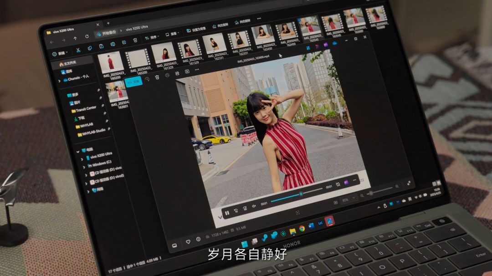Skip forward 30 seconds in video
Image resolution: width=492 pixels, height=276 pixels.
pos(245,209)
